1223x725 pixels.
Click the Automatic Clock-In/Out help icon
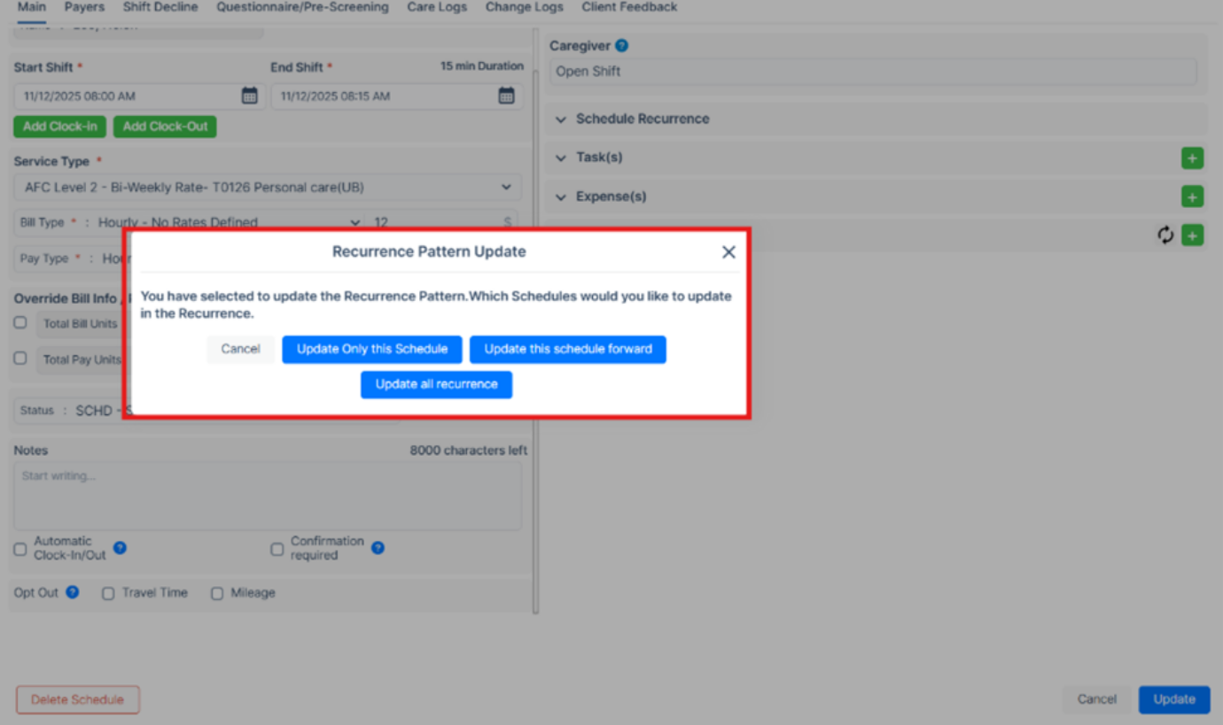pos(120,547)
